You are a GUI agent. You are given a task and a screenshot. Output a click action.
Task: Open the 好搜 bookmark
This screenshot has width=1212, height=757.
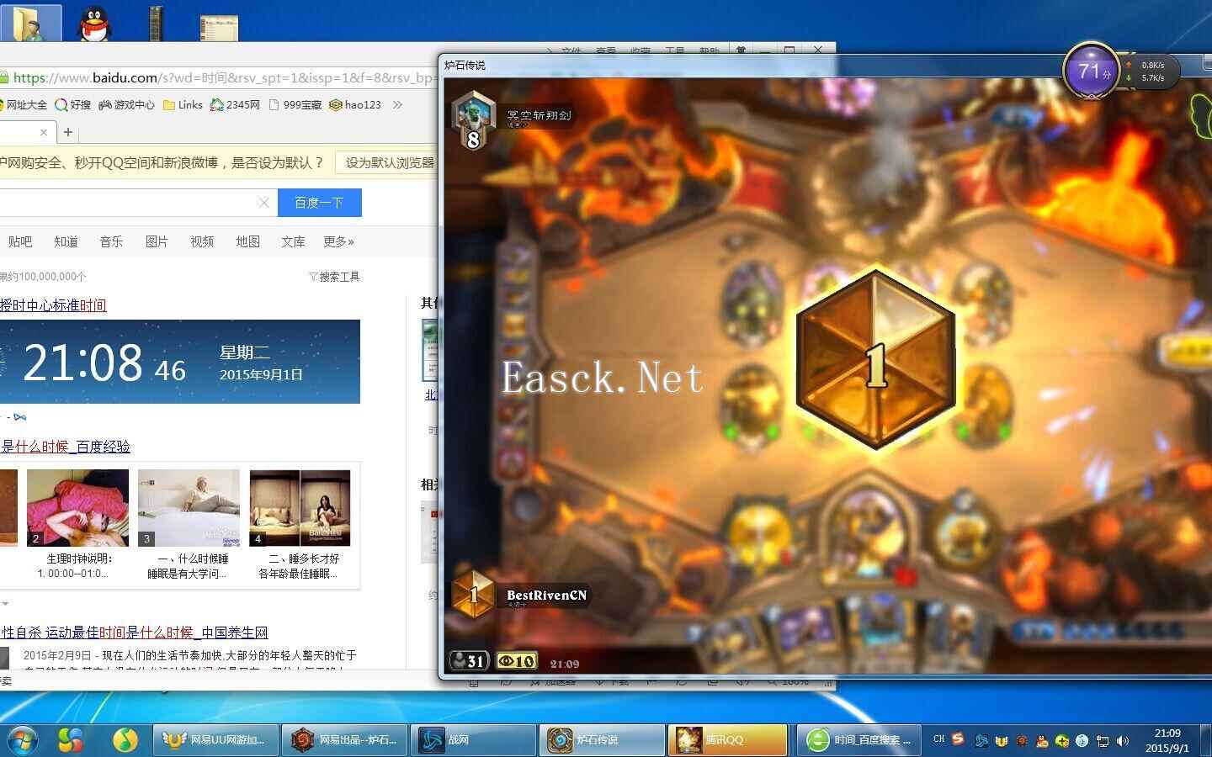[x=72, y=105]
